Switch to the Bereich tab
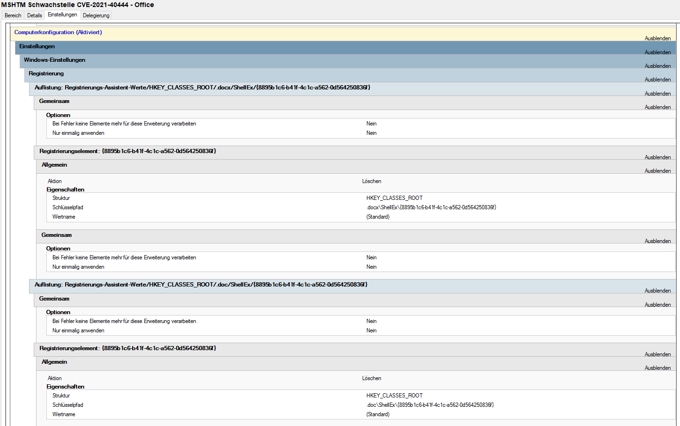 pyautogui.click(x=13, y=15)
